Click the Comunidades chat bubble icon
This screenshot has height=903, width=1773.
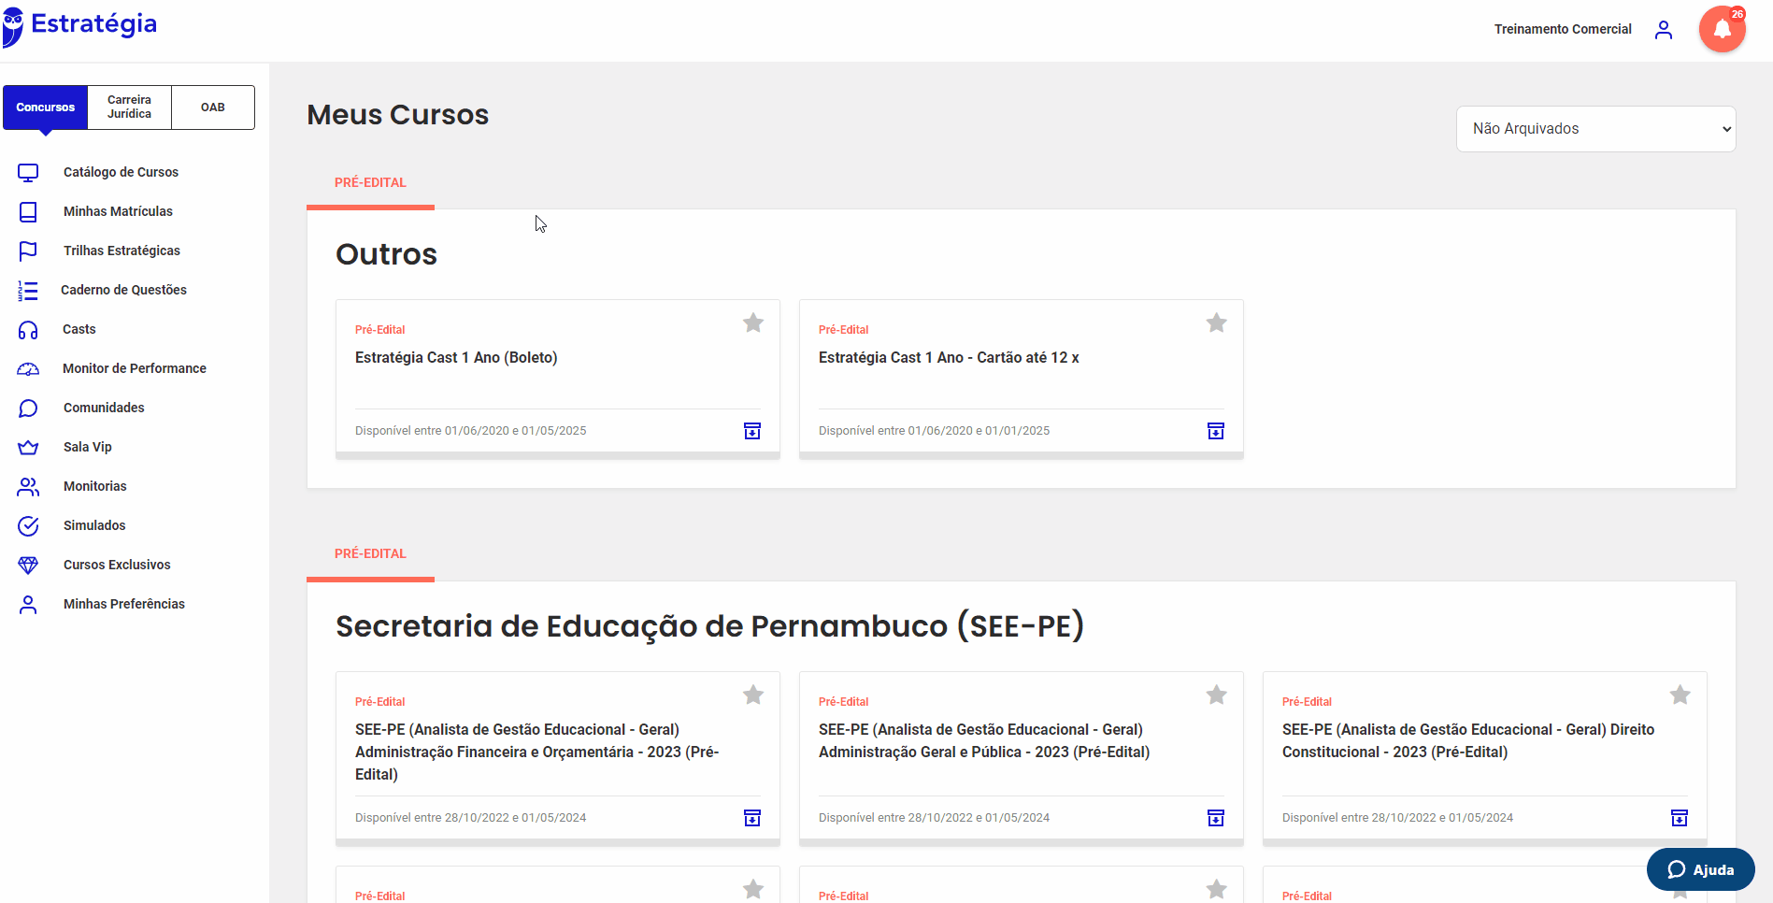(28, 408)
